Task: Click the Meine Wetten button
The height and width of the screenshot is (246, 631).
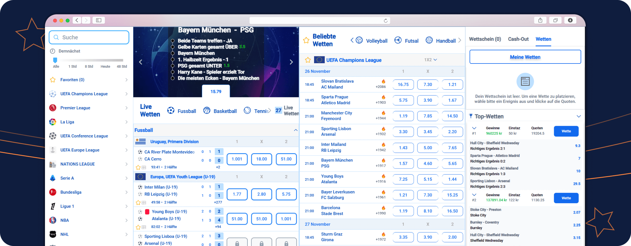Action: pyautogui.click(x=525, y=57)
